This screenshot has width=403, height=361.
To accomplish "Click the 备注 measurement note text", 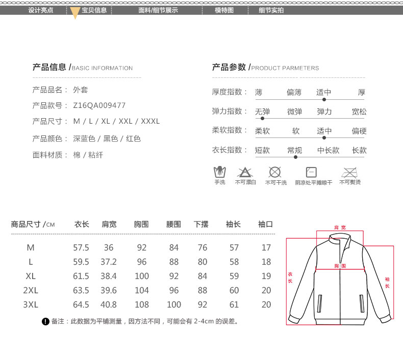I will [145, 321].
